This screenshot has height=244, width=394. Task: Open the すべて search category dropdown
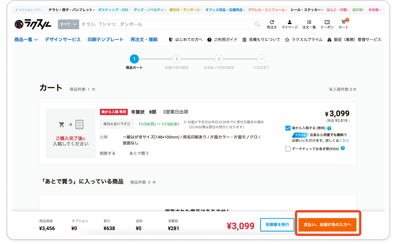tap(68, 24)
